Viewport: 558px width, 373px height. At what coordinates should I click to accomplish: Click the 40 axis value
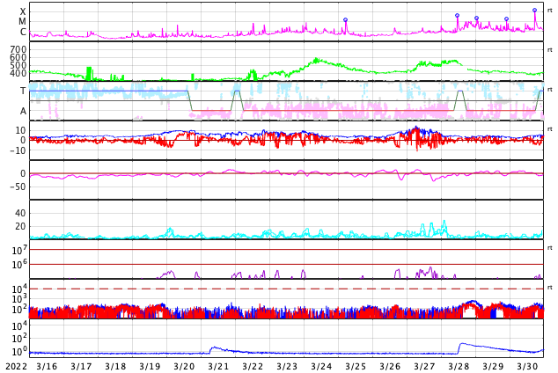pos(20,214)
